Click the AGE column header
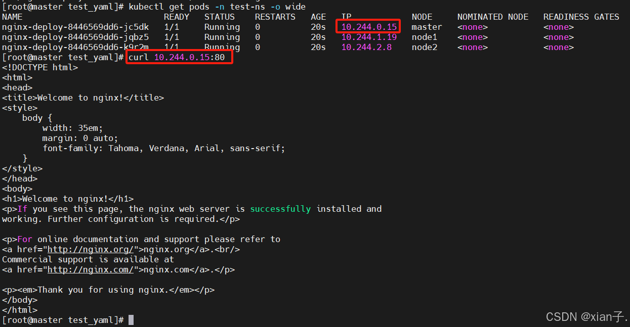 tap(318, 17)
